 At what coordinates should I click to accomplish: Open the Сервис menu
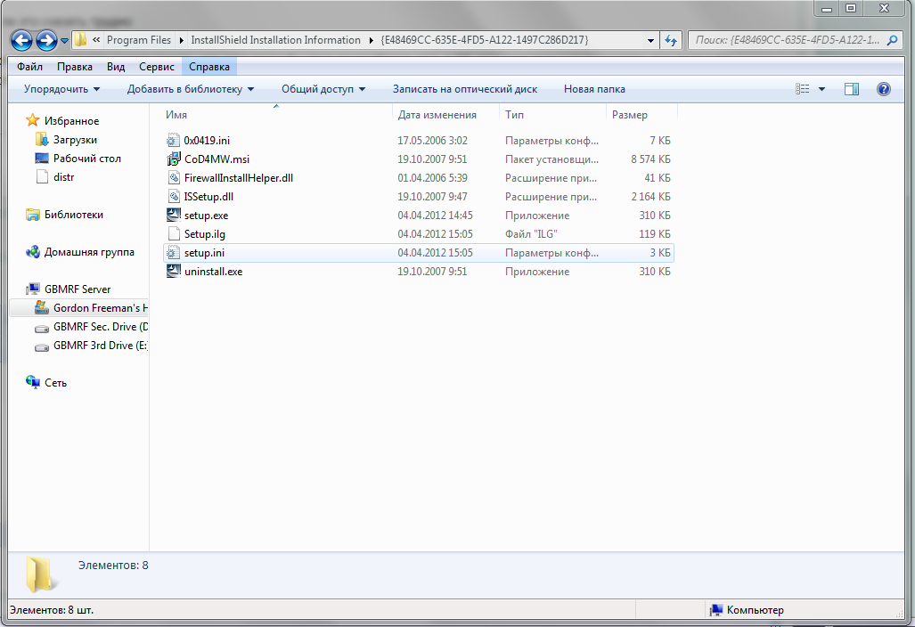157,67
